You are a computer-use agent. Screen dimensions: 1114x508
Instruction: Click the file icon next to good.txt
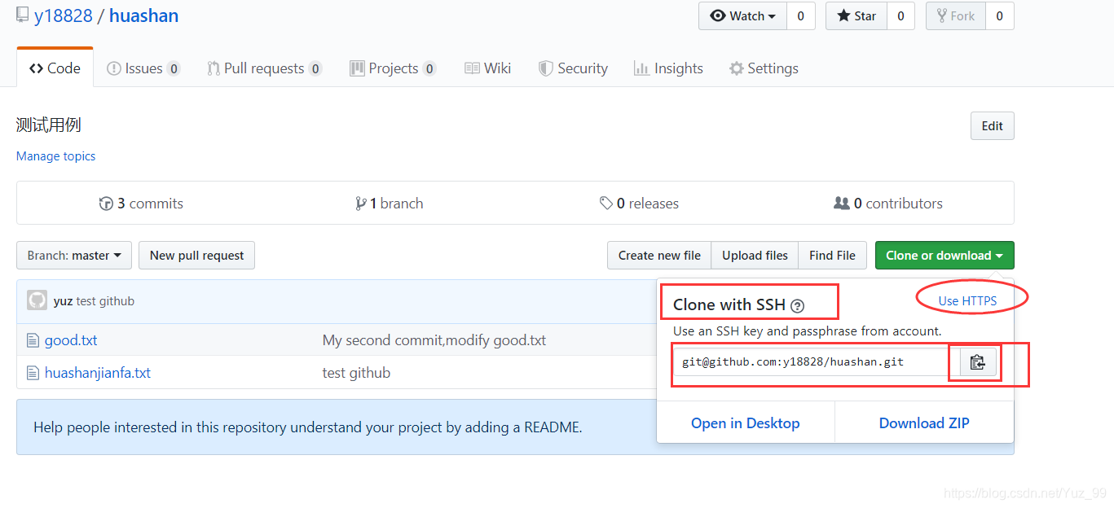click(33, 340)
